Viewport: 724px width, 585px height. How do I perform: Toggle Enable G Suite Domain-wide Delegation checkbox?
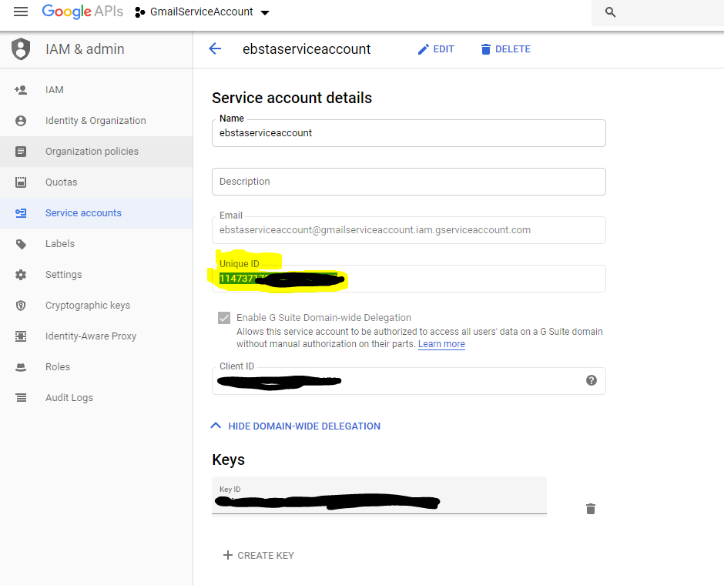tap(224, 317)
